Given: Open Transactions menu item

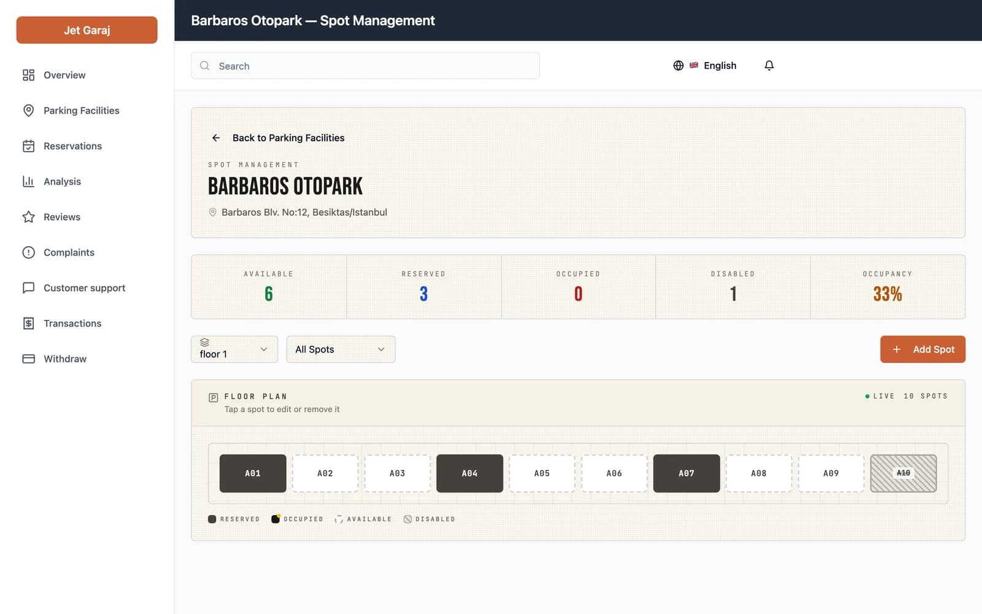Looking at the screenshot, I should click(87, 324).
